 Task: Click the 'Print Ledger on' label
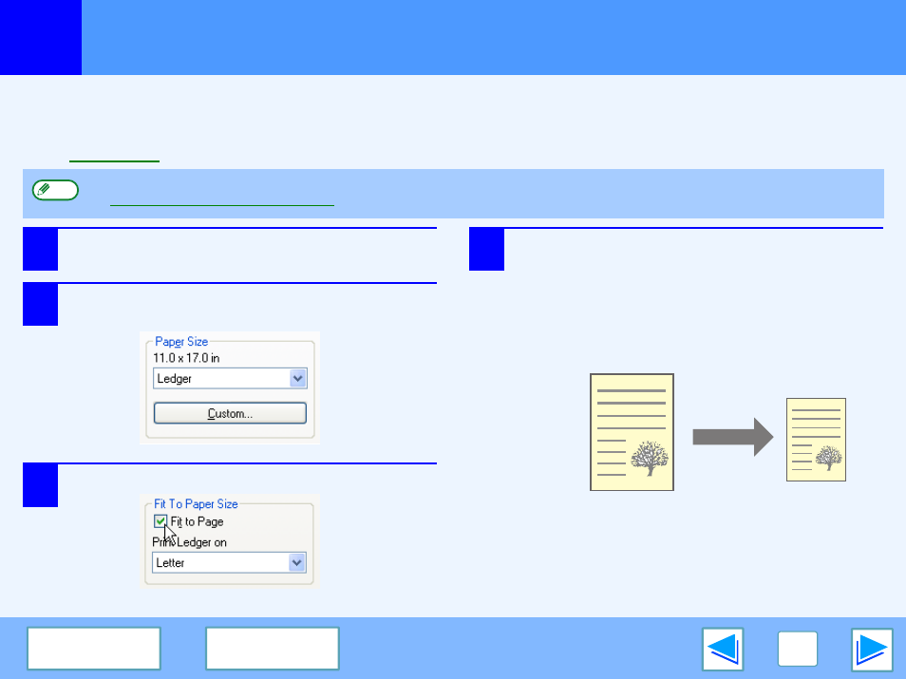pos(190,542)
